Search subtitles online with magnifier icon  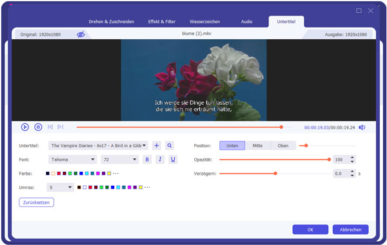click(170, 145)
